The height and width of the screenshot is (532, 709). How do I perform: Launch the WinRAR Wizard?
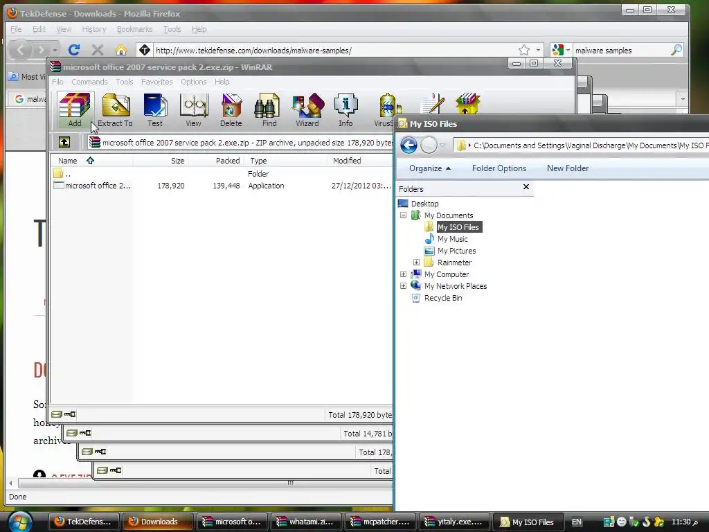pos(307,109)
